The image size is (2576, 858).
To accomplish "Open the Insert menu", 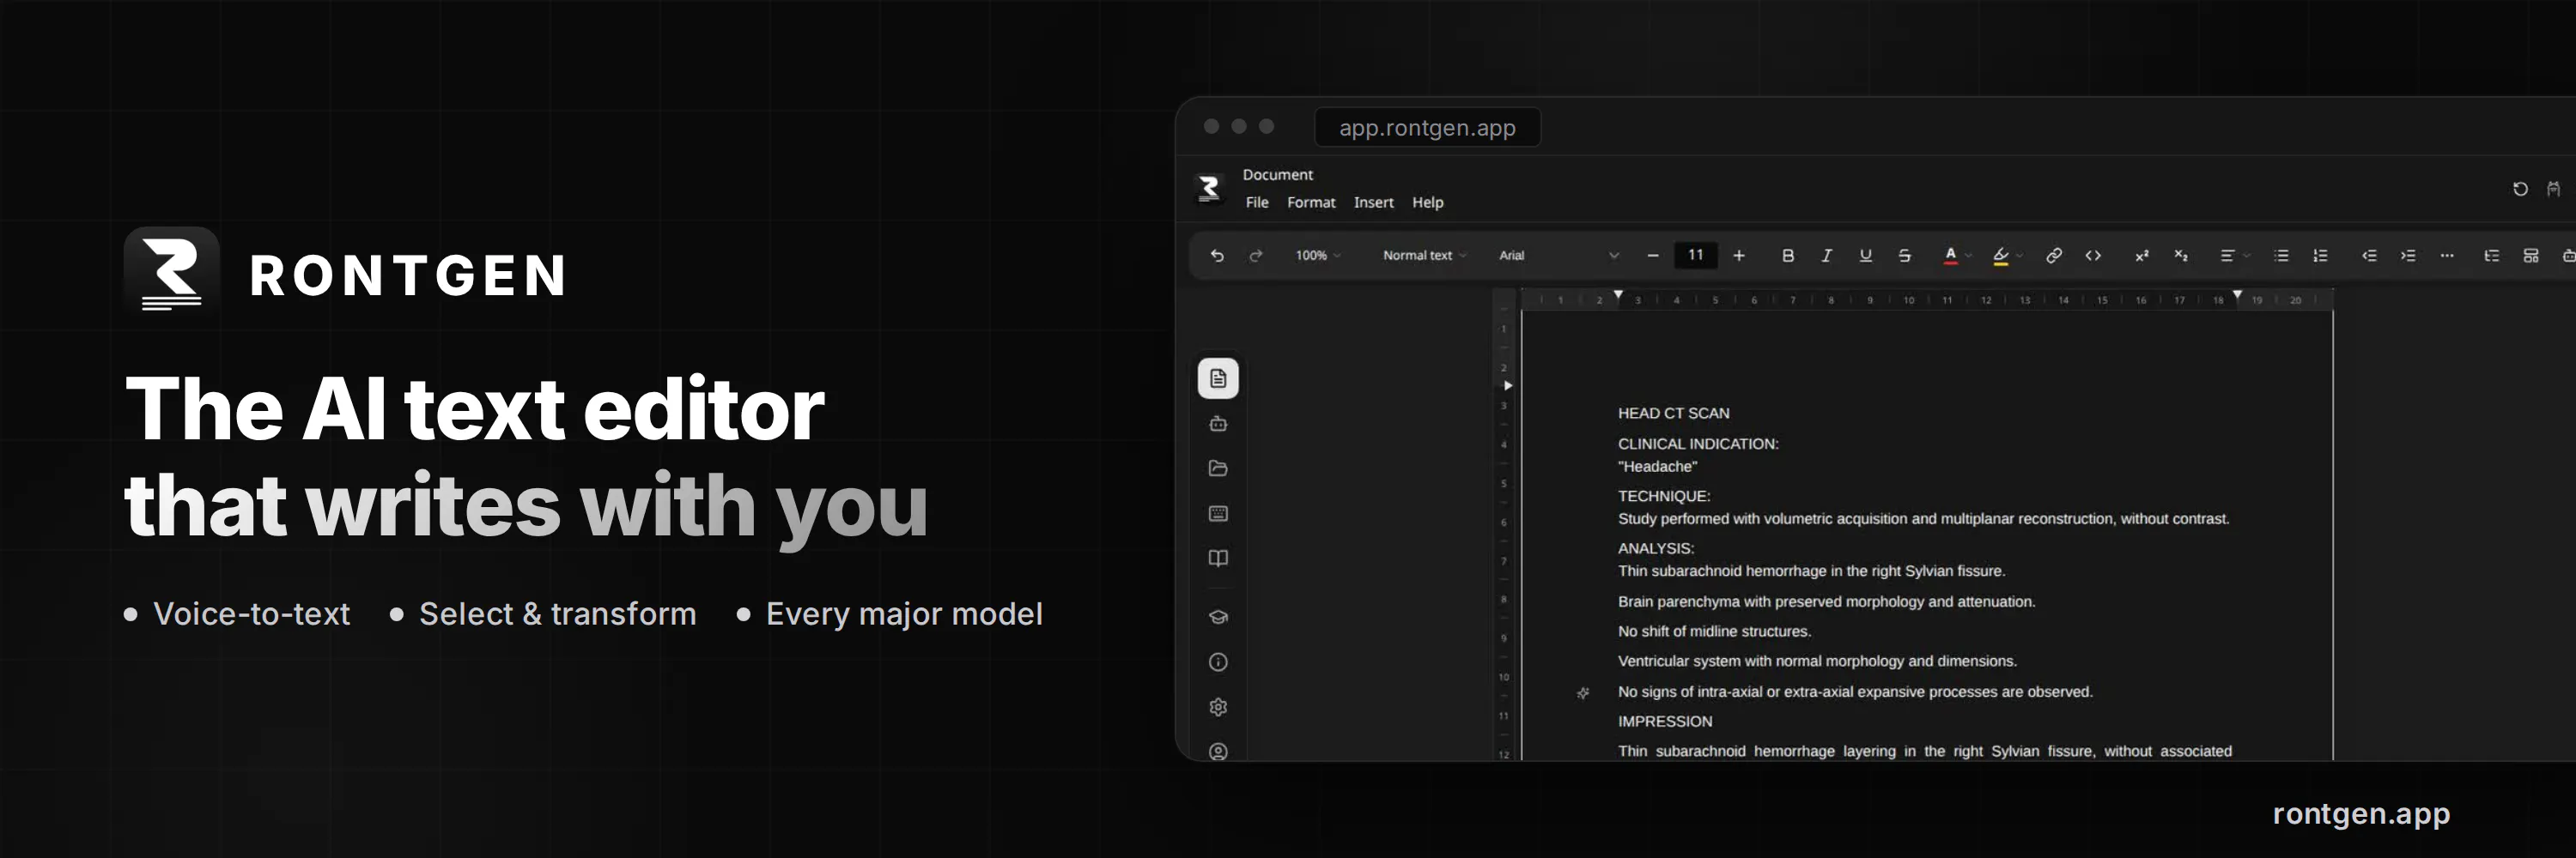I will 1373,202.
